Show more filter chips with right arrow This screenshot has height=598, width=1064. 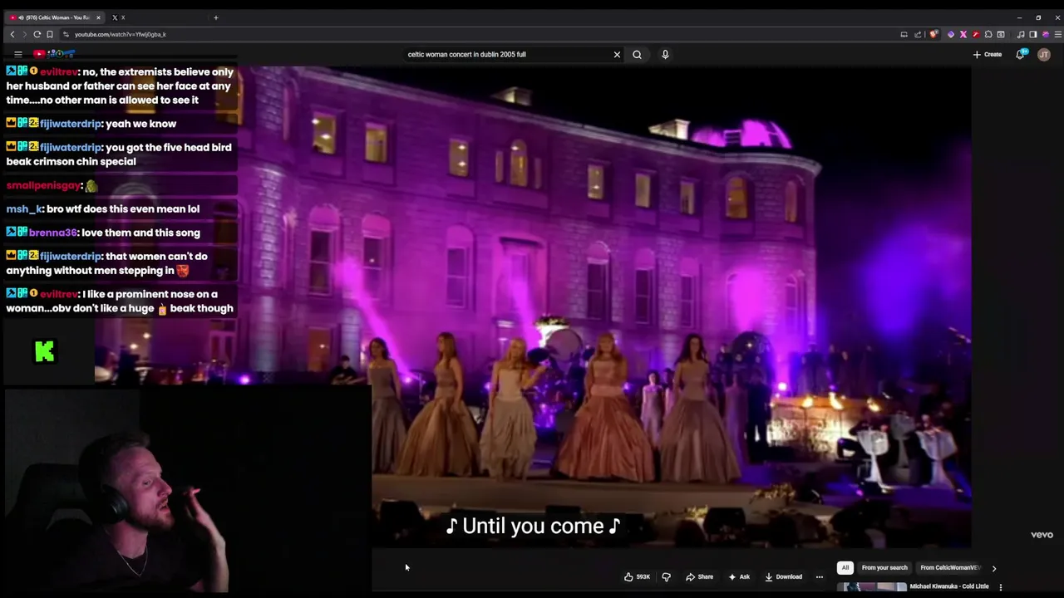coord(993,568)
